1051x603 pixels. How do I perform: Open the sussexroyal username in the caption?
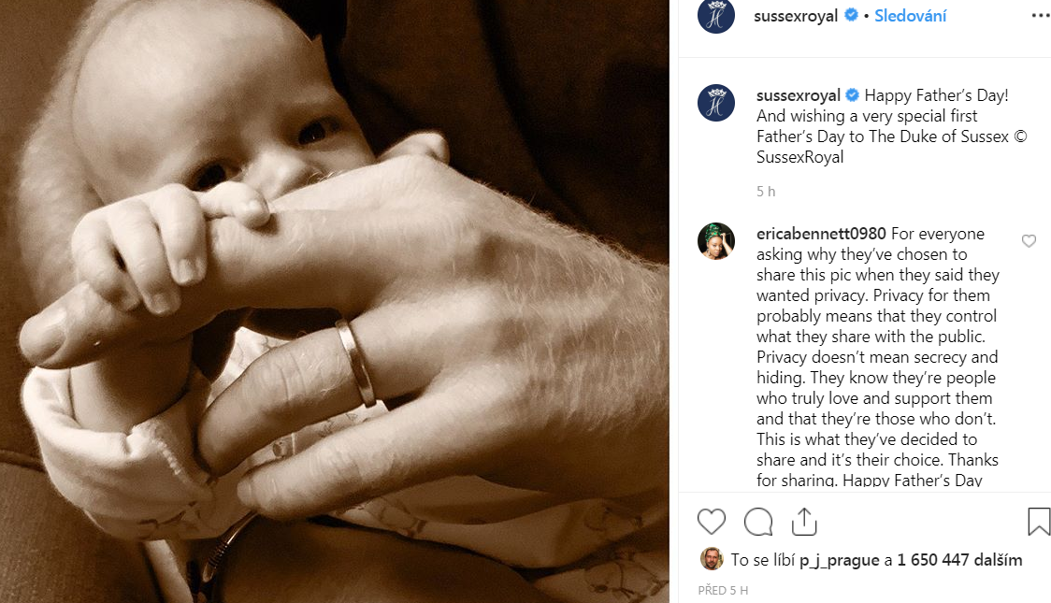tap(799, 95)
